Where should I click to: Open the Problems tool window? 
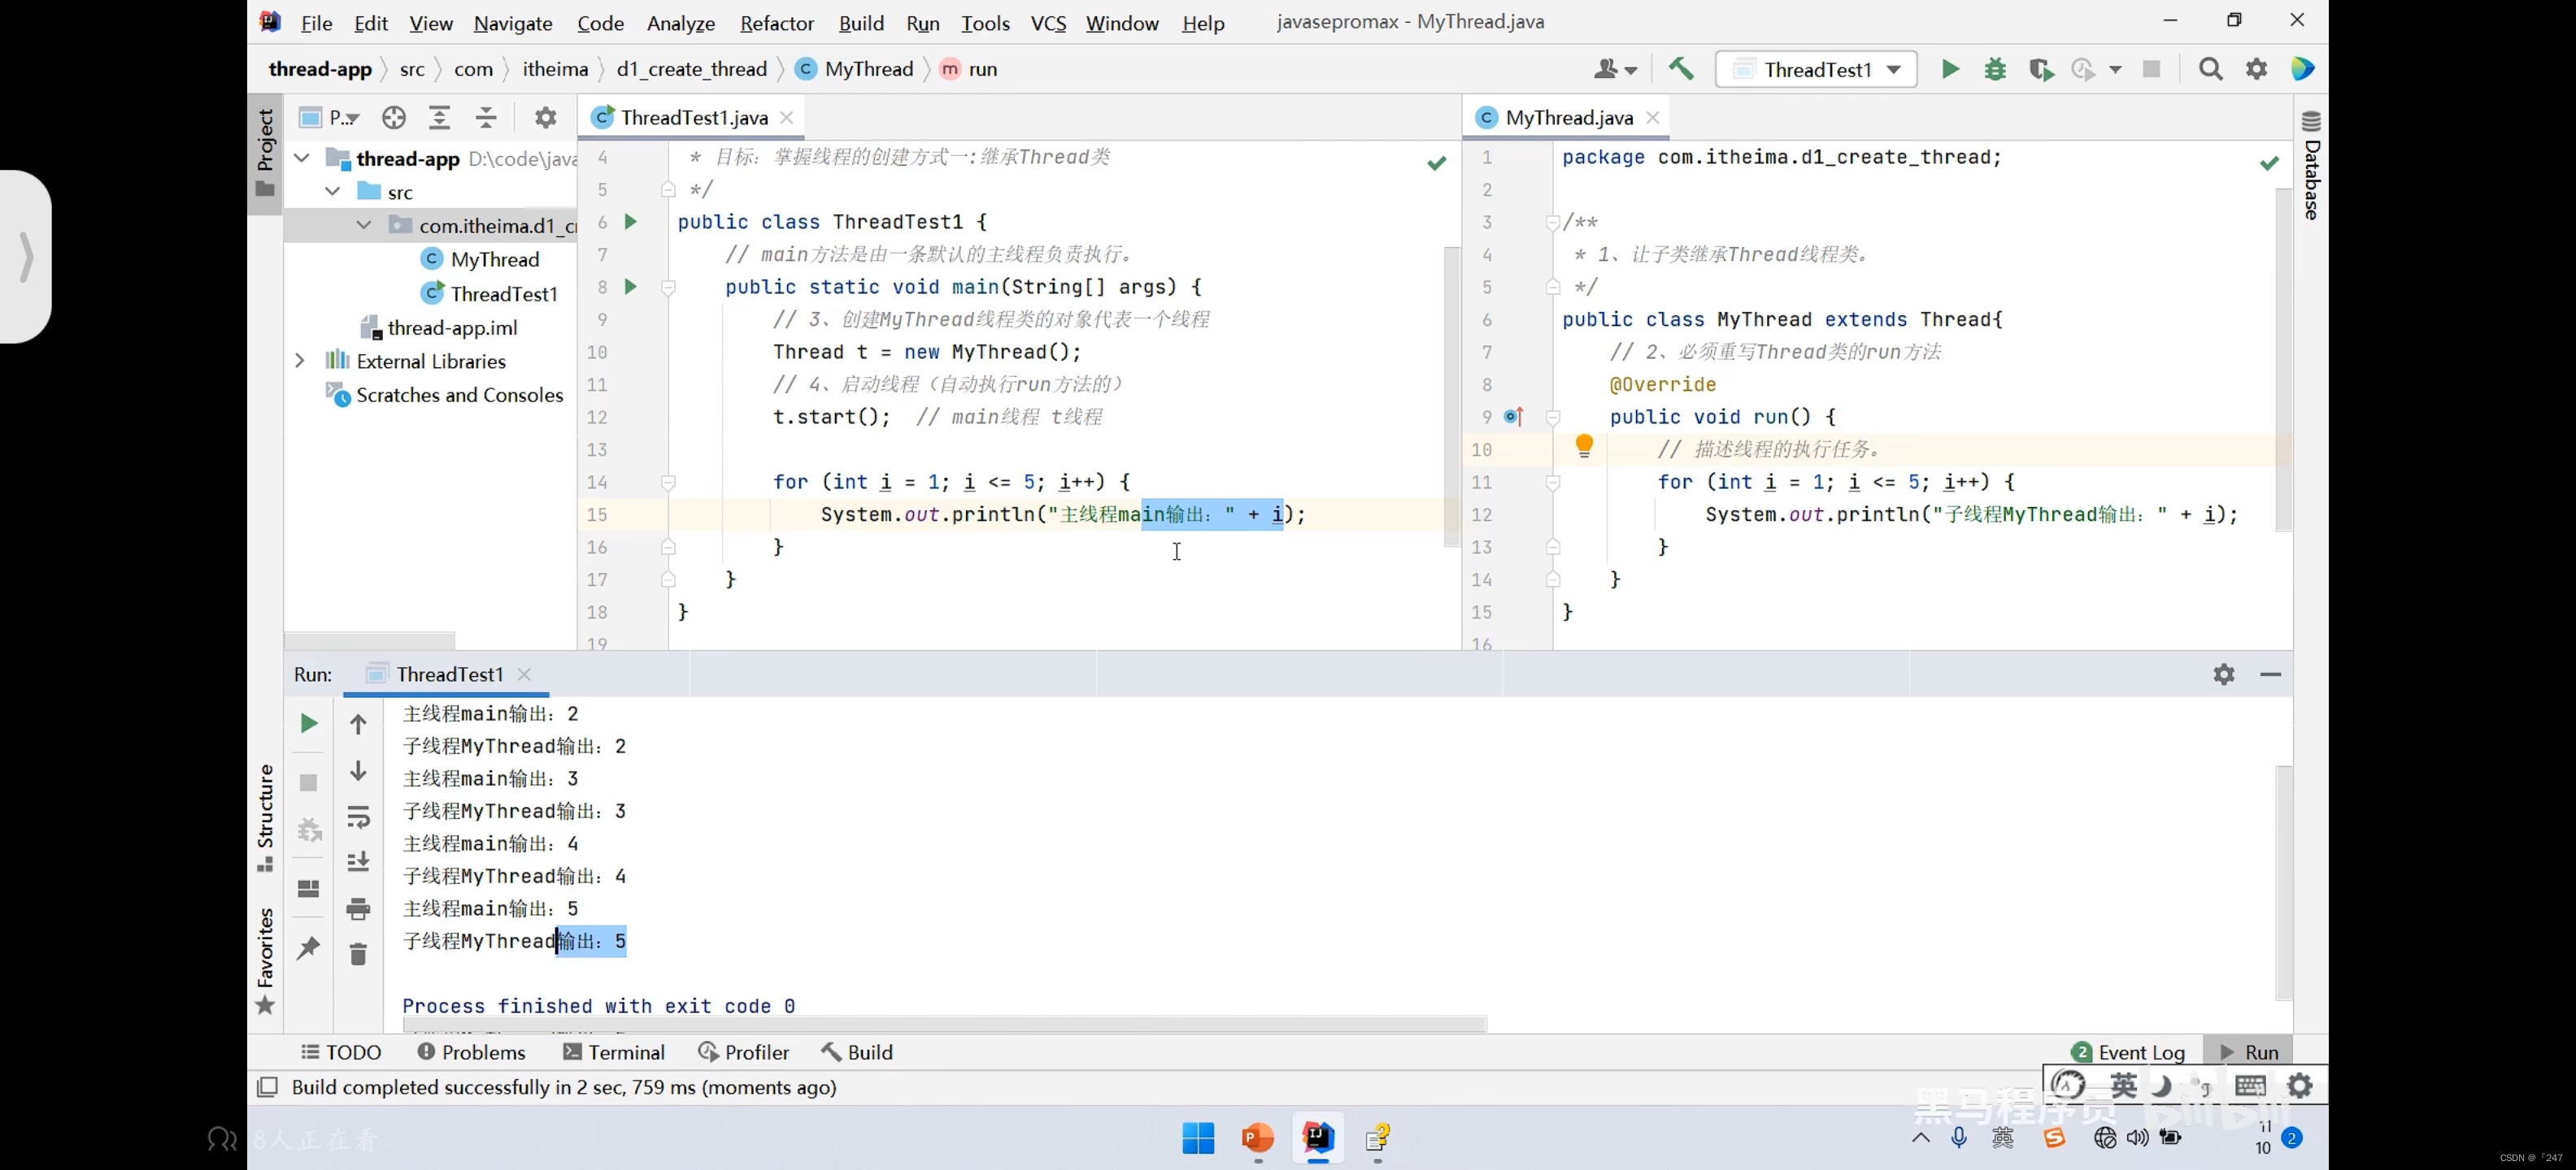point(471,1052)
